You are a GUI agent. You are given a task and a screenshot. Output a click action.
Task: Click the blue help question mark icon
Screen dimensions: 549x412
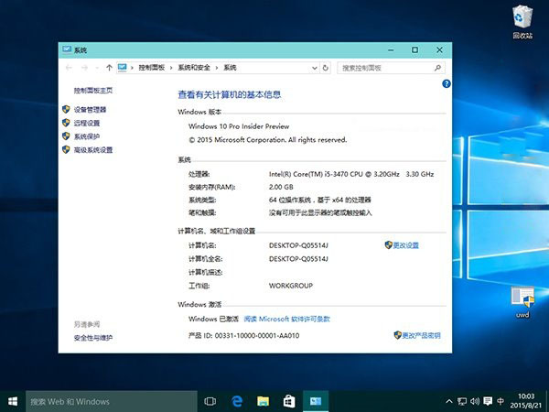point(446,83)
